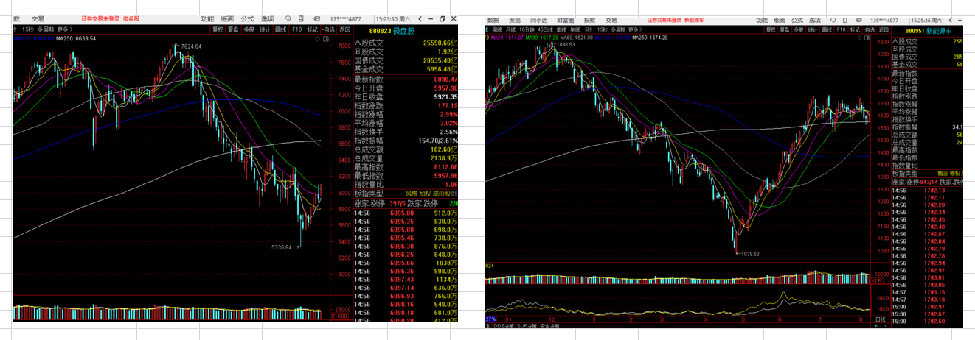Click the panel icon above right chart axis
Viewport: 975px width, 340px height.
[x=867, y=38]
